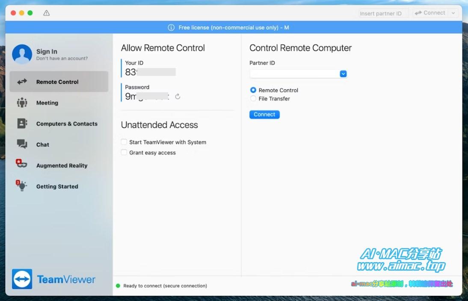Open the Remote Control sidebar tab

click(x=59, y=81)
